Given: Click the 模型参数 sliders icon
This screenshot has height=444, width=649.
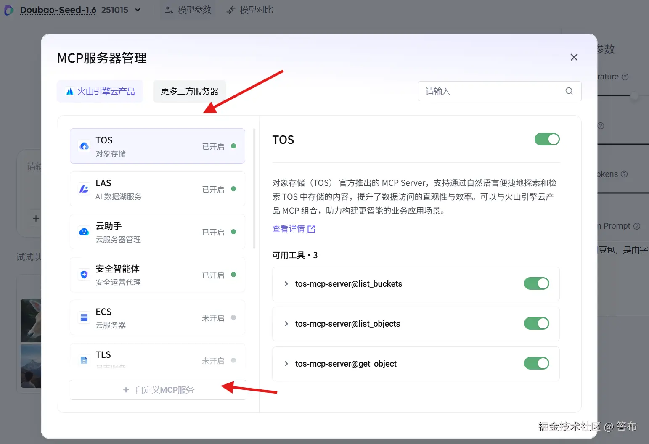Looking at the screenshot, I should (169, 10).
